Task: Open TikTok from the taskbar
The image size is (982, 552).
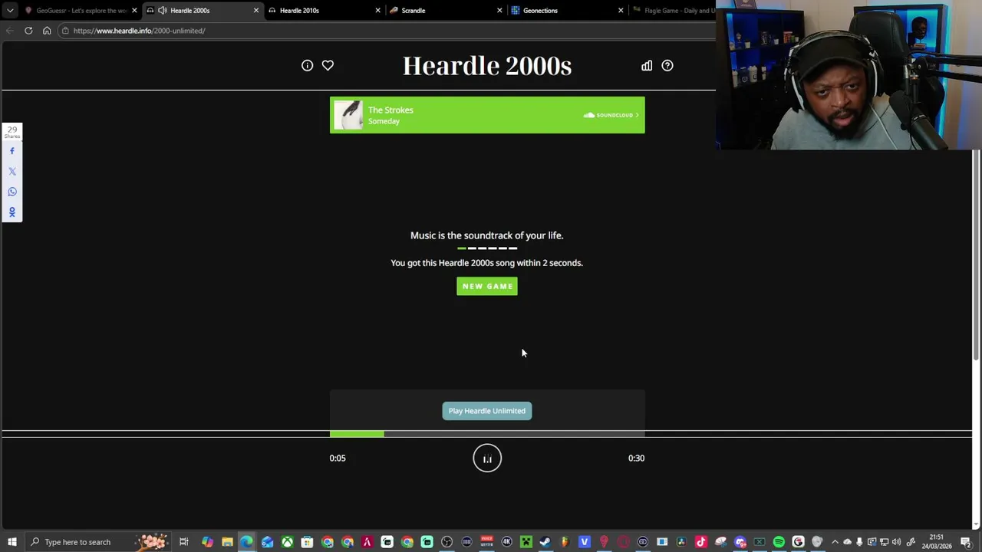Action: pos(700,542)
